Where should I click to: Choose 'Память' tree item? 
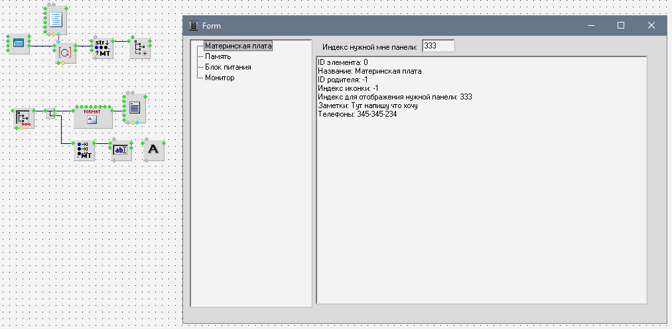[x=218, y=56]
